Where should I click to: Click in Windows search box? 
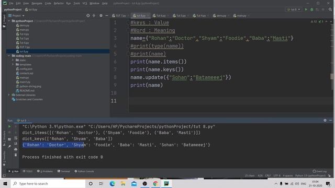48,183
